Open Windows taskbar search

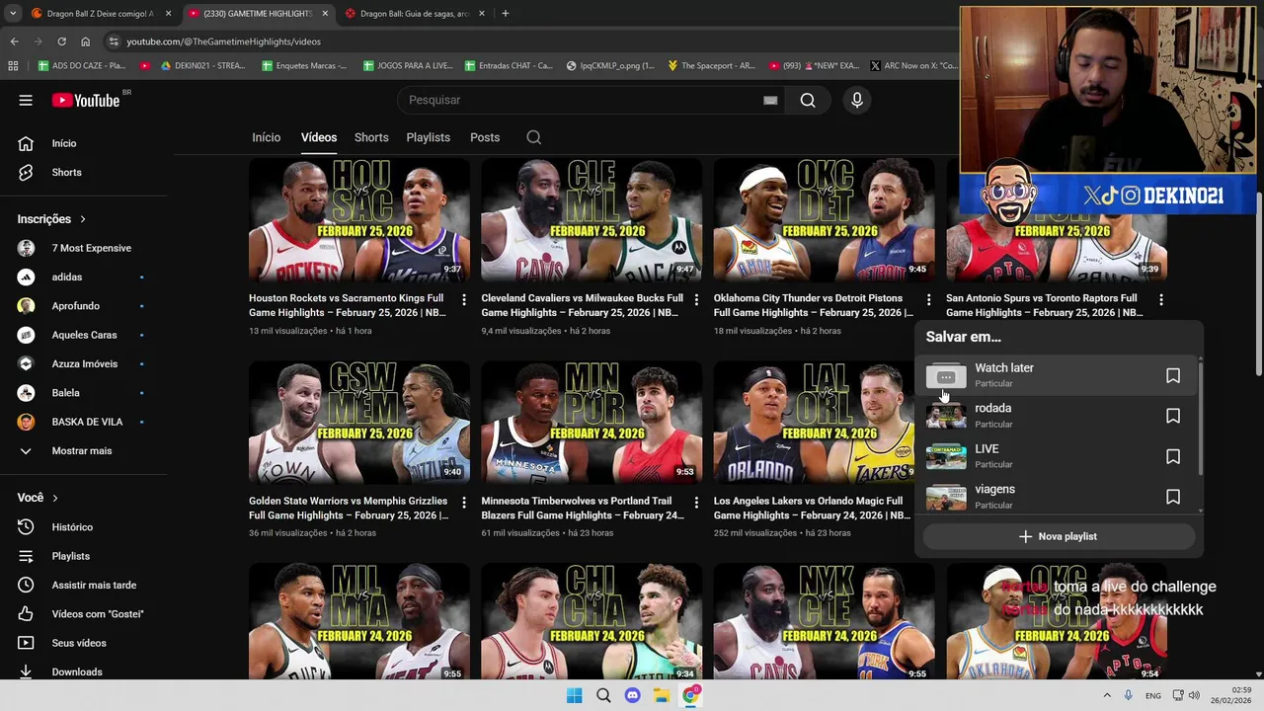click(x=603, y=696)
